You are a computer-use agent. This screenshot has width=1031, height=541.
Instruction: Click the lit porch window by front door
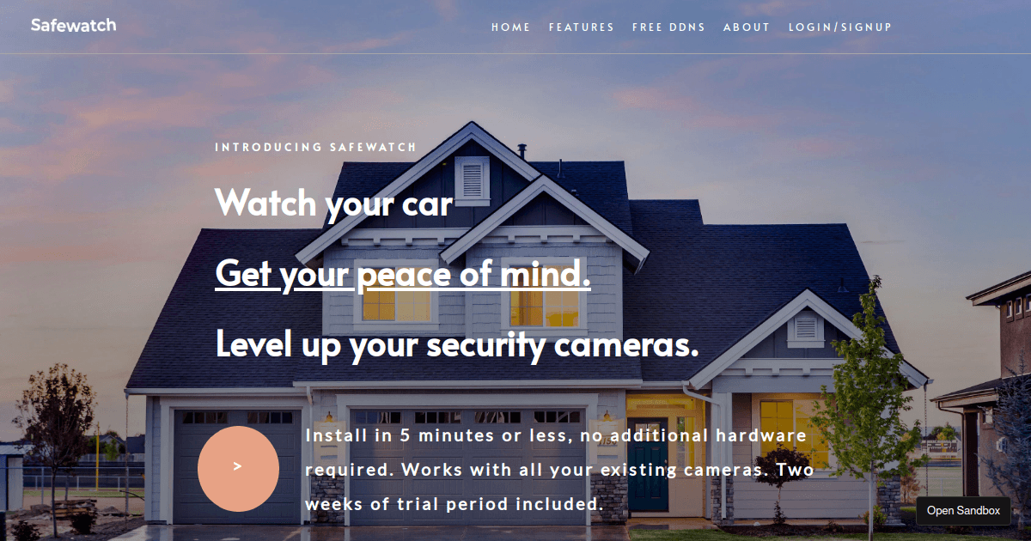[788, 434]
